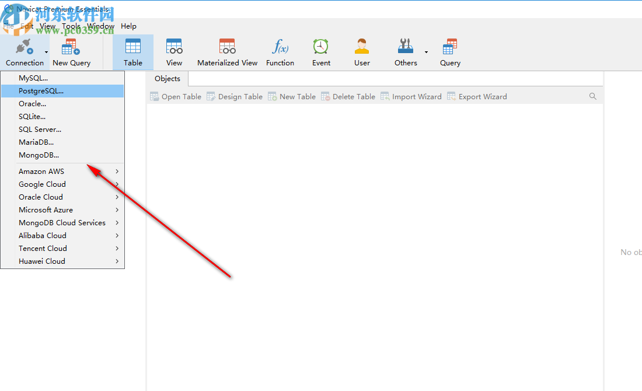
Task: Expand the Microsoft Azure submenu
Action: pyautogui.click(x=62, y=210)
